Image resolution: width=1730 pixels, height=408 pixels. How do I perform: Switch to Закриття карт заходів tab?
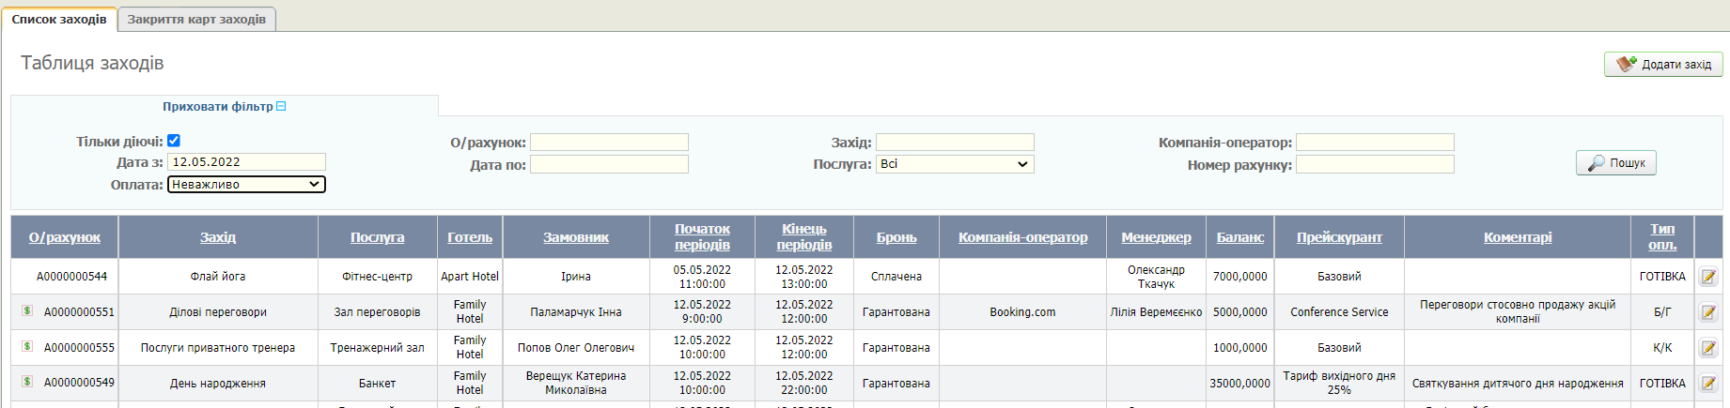196,20
